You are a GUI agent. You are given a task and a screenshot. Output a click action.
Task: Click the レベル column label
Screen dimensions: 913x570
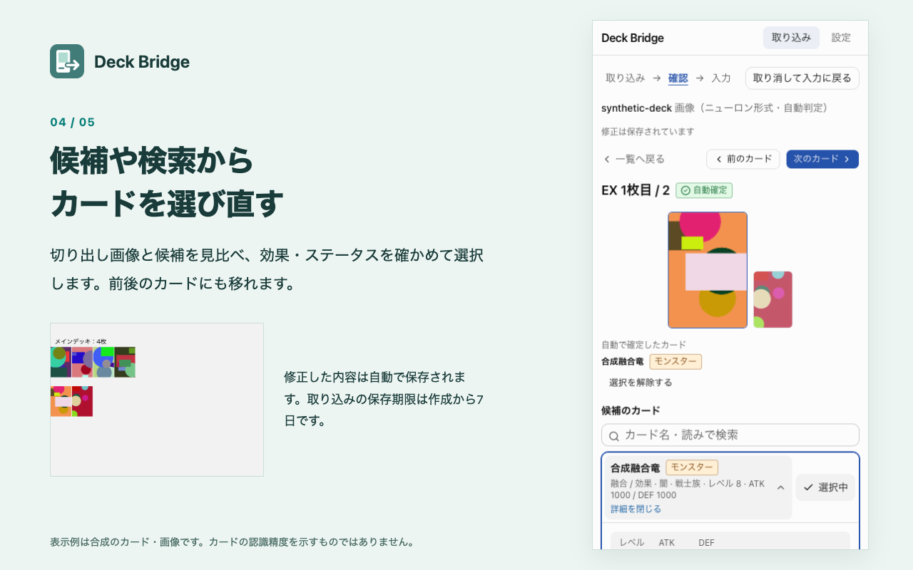point(632,543)
